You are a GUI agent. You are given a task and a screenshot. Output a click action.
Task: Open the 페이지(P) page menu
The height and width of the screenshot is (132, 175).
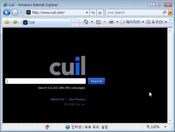[x=132, y=22]
